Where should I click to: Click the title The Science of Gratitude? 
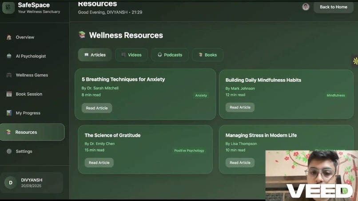pyautogui.click(x=112, y=135)
